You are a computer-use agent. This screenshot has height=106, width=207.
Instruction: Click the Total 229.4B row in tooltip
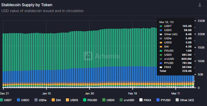click(x=175, y=71)
